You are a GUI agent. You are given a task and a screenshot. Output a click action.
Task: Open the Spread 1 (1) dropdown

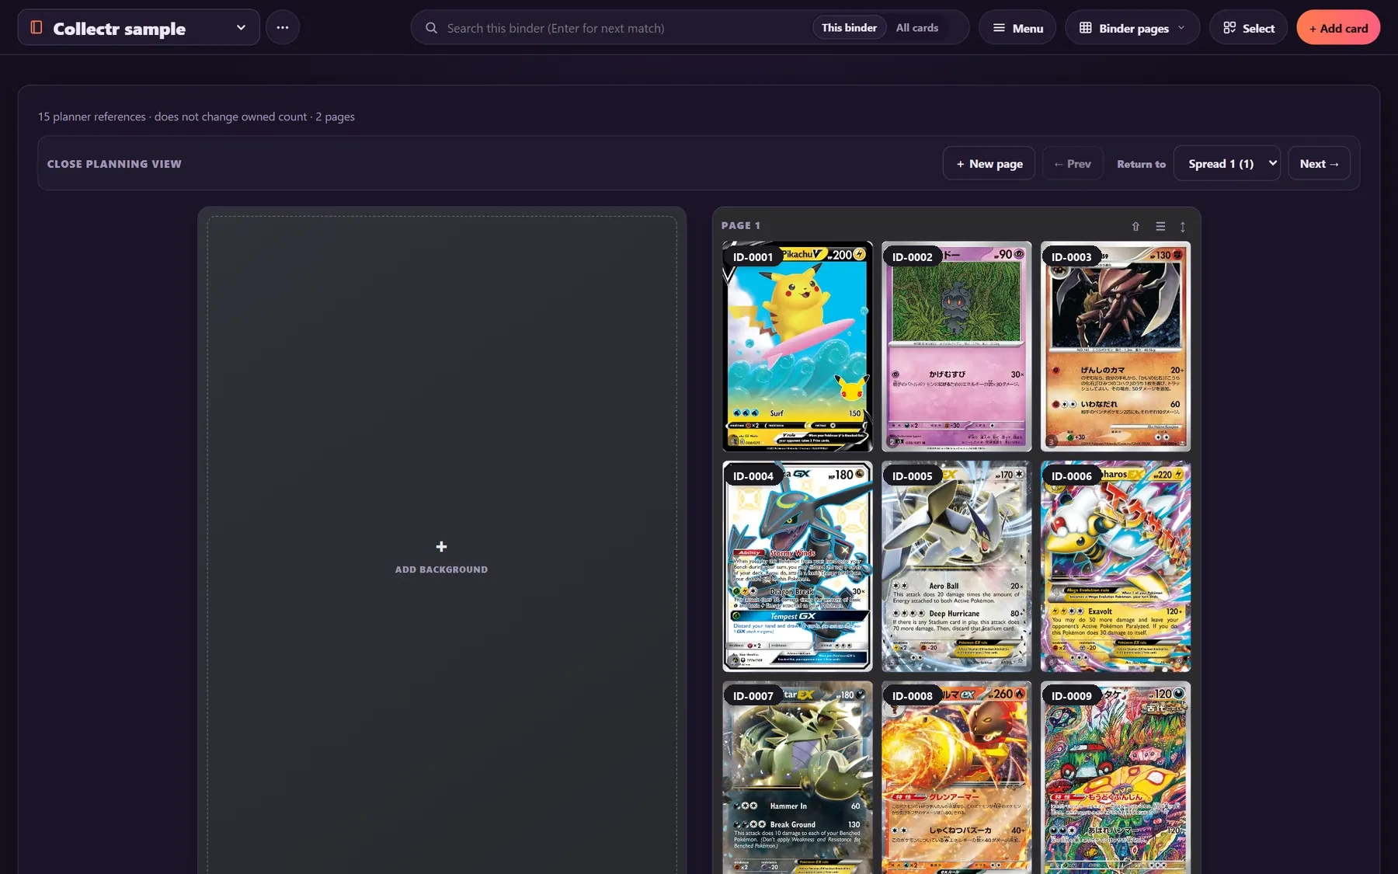(1226, 164)
